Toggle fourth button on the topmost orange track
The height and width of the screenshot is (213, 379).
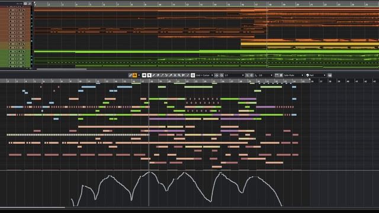tap(23, 10)
